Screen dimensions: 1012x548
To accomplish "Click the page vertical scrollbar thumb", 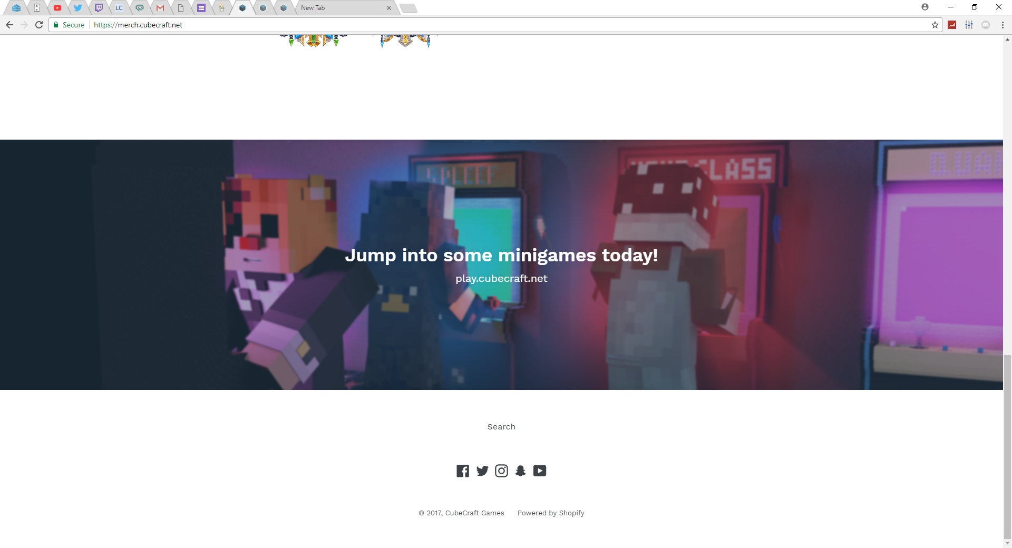I will tap(1007, 446).
